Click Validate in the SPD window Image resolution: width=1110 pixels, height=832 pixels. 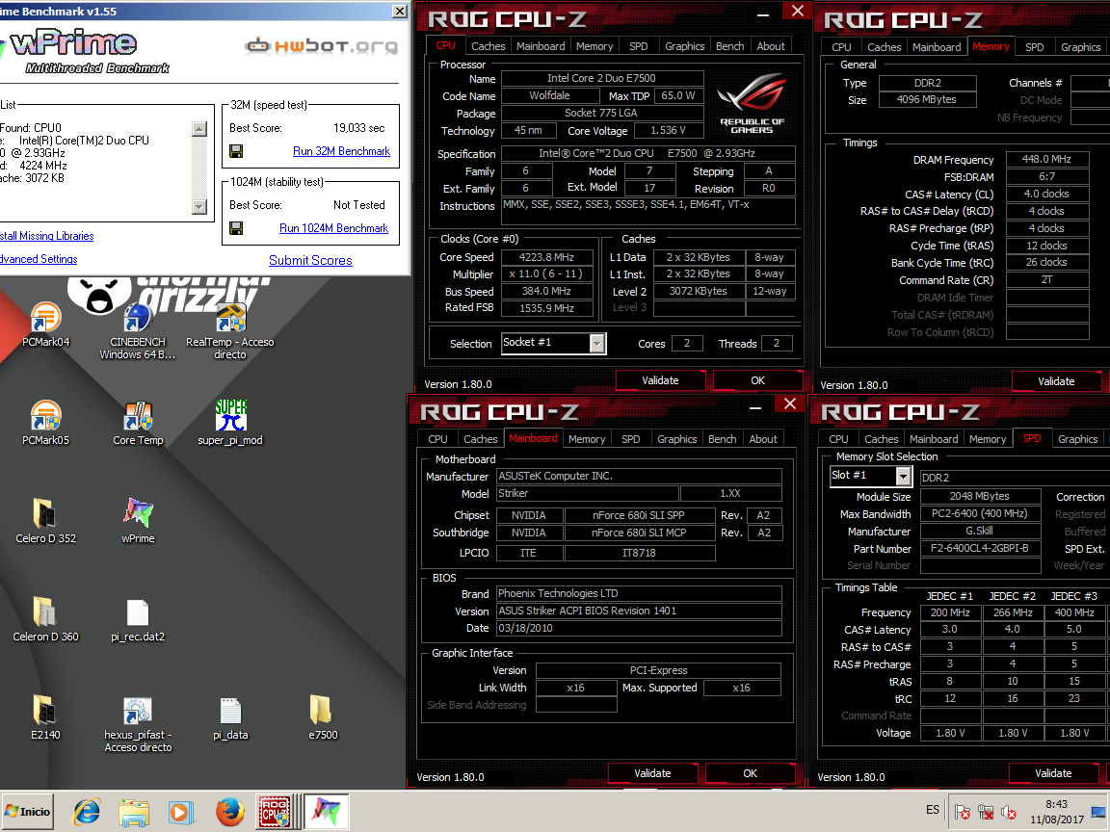[1052, 773]
